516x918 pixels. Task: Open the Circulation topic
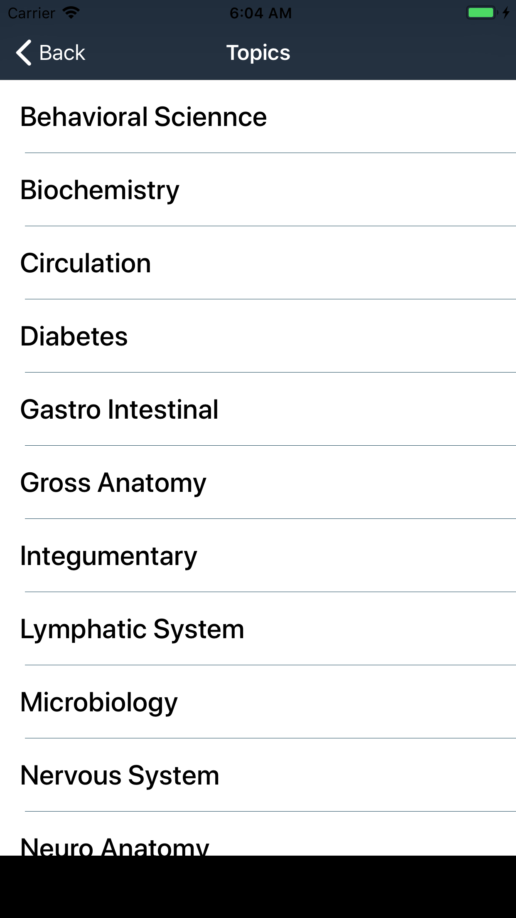tap(258, 263)
